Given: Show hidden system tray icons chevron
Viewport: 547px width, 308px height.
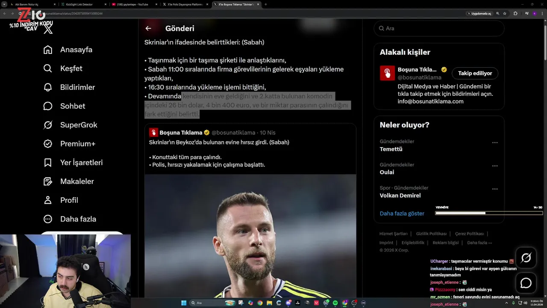Looking at the screenshot, I should click(507, 303).
